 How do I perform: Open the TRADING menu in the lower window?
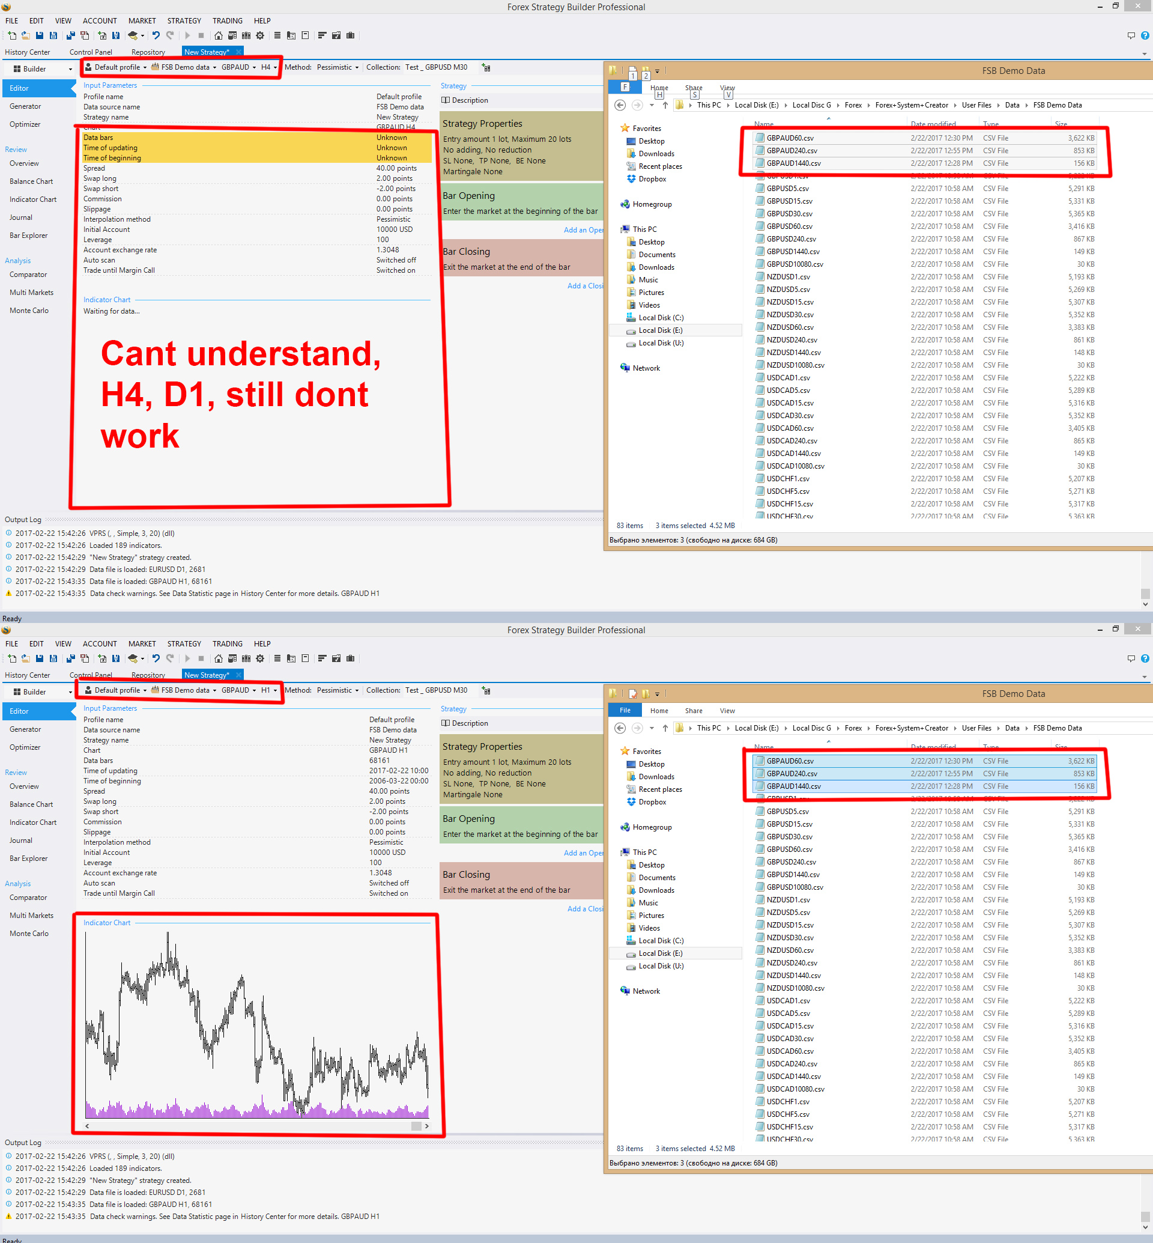click(227, 643)
